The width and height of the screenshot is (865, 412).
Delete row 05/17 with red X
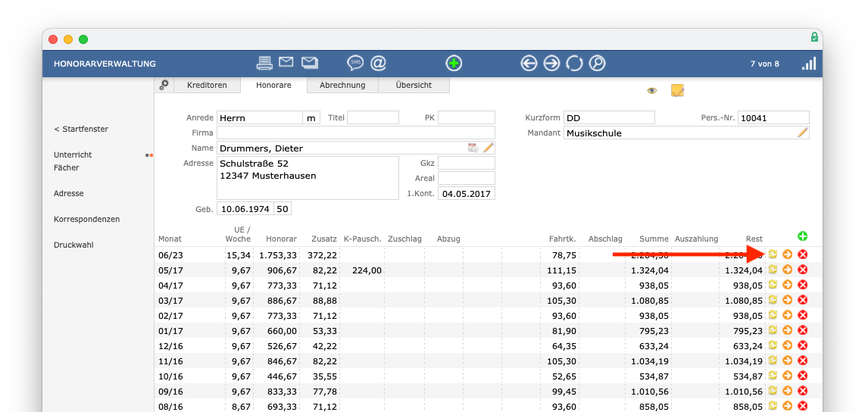click(803, 269)
